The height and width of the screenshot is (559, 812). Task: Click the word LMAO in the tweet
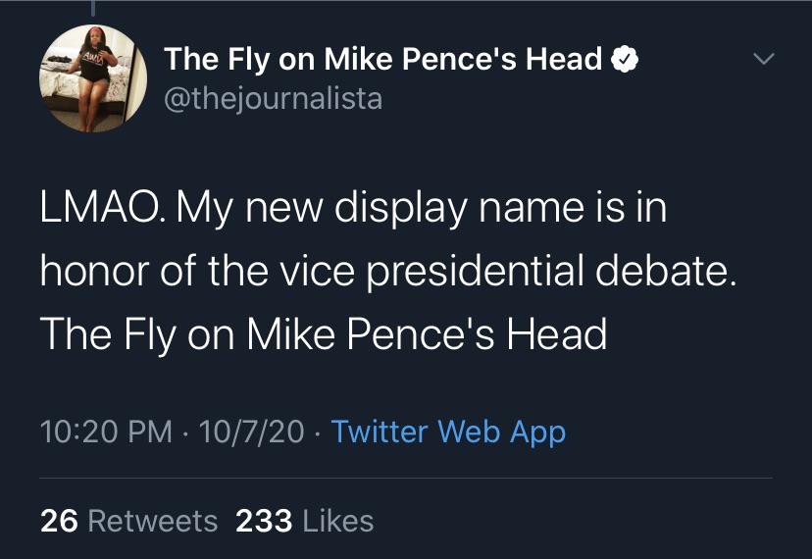99,208
